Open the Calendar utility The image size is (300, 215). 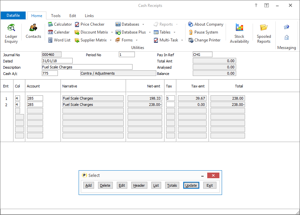point(59,32)
